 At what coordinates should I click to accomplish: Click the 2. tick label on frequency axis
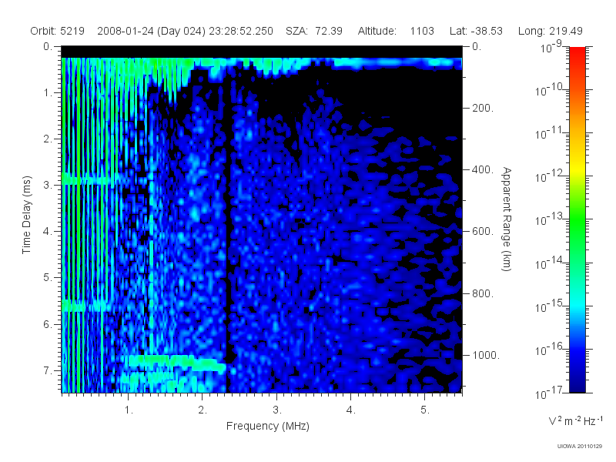click(x=203, y=410)
